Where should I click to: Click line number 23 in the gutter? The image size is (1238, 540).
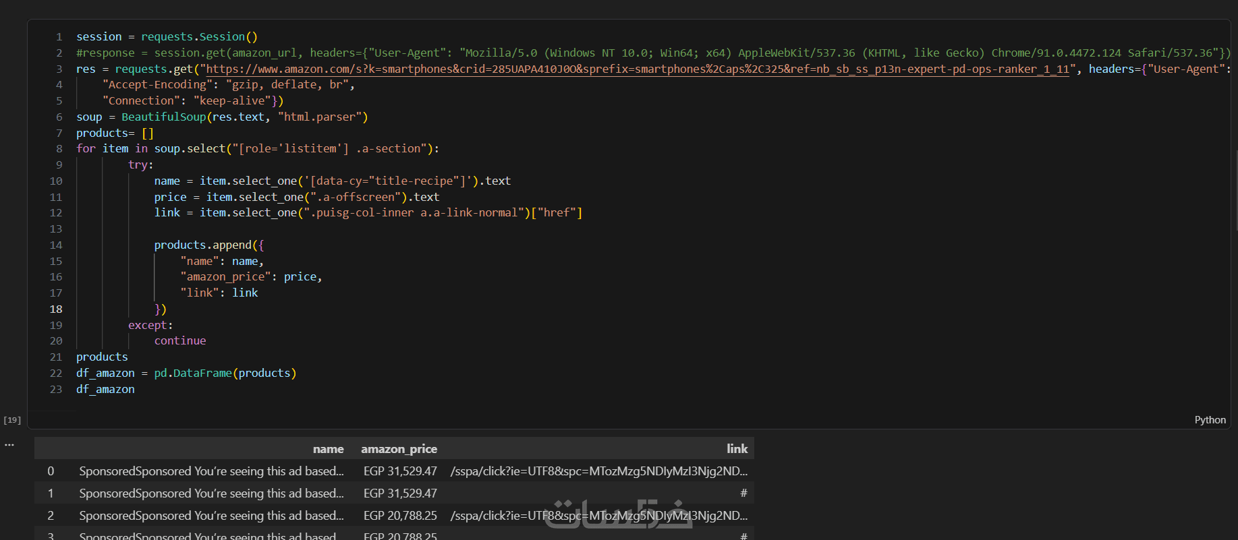56,389
